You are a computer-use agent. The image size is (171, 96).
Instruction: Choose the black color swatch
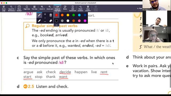point(56,21)
